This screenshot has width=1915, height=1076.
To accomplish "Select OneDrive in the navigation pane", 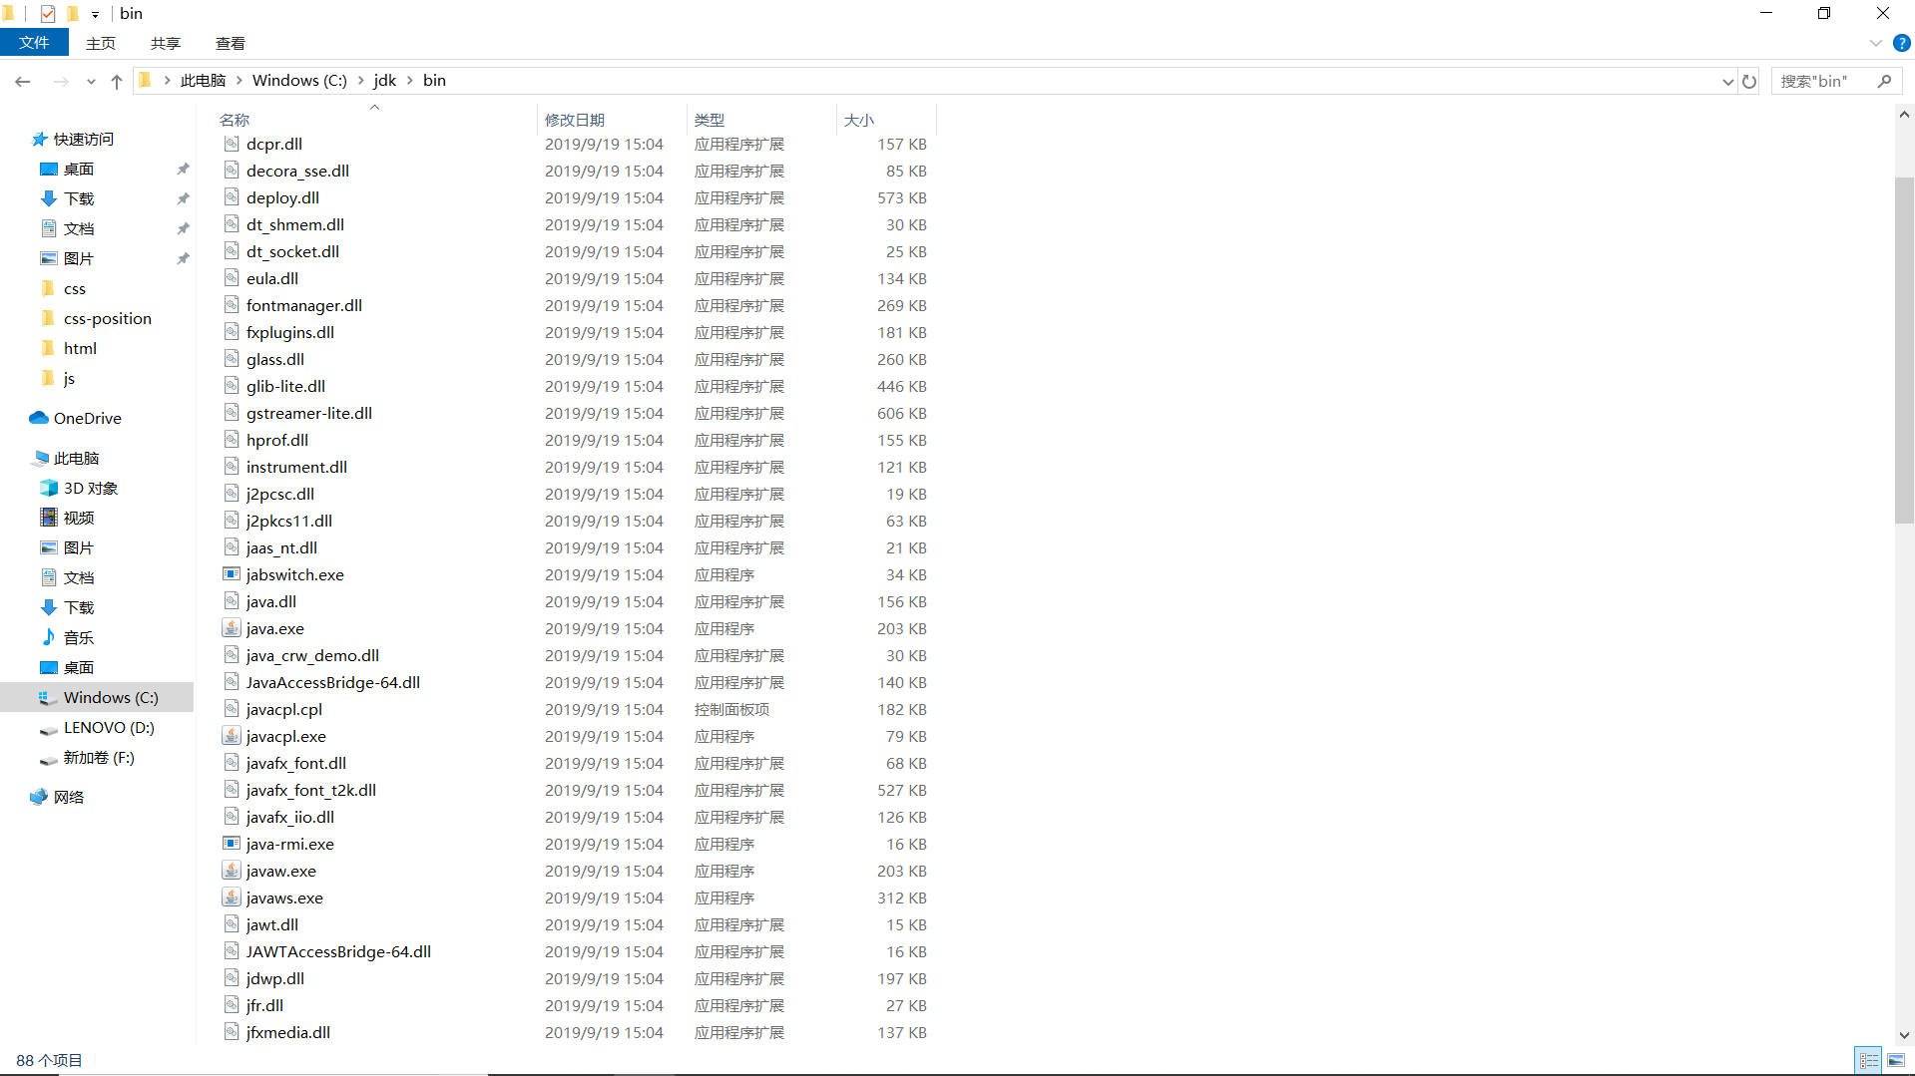I will click(x=88, y=418).
